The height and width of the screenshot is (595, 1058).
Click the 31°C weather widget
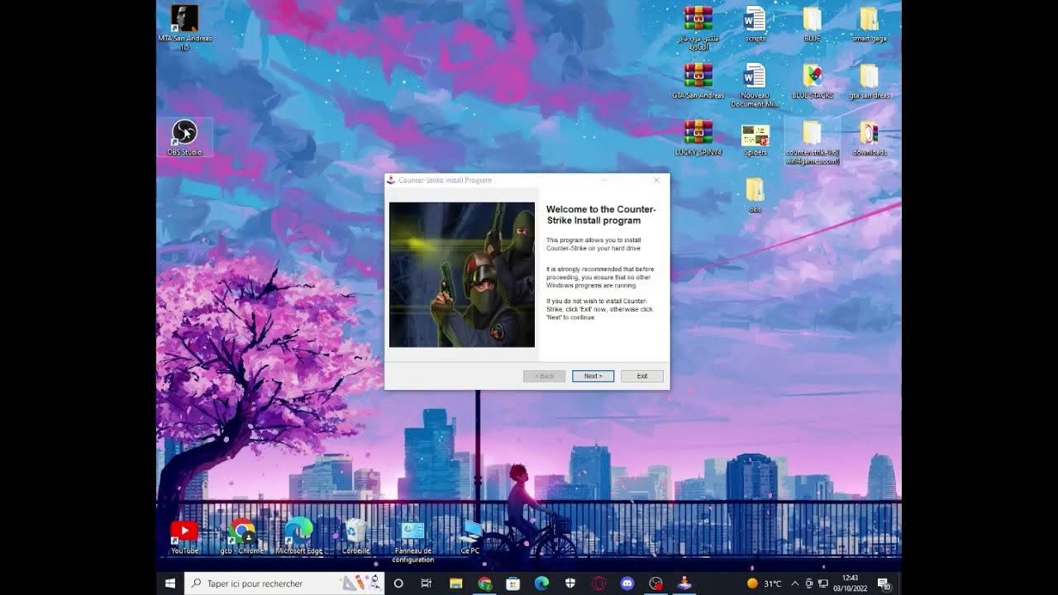click(764, 583)
